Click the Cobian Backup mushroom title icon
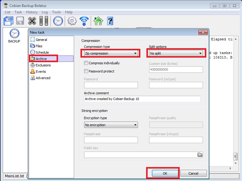The height and width of the screenshot is (181, 242). (x=6, y=6)
